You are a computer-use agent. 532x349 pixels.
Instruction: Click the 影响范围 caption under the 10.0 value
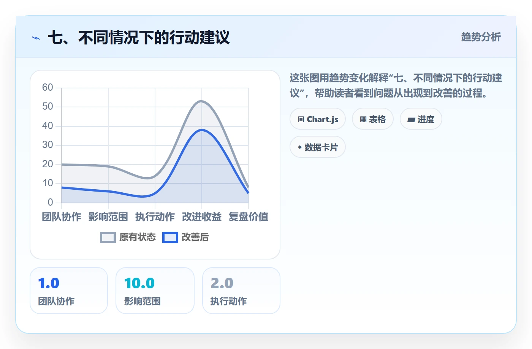142,301
